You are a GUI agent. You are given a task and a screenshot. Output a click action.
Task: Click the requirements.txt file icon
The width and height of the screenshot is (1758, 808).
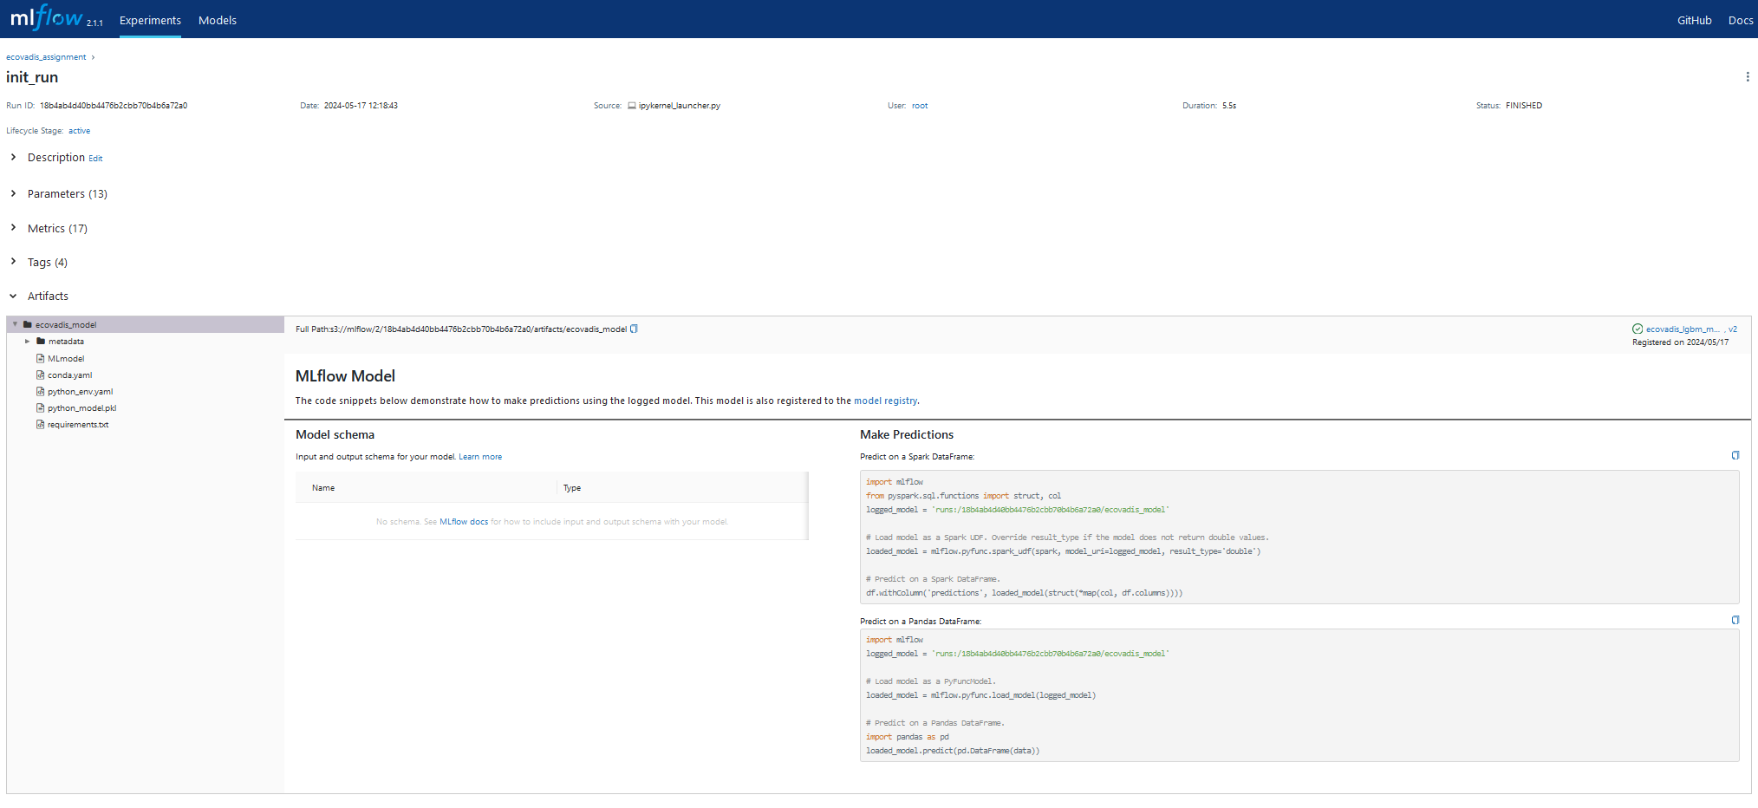pyautogui.click(x=40, y=424)
